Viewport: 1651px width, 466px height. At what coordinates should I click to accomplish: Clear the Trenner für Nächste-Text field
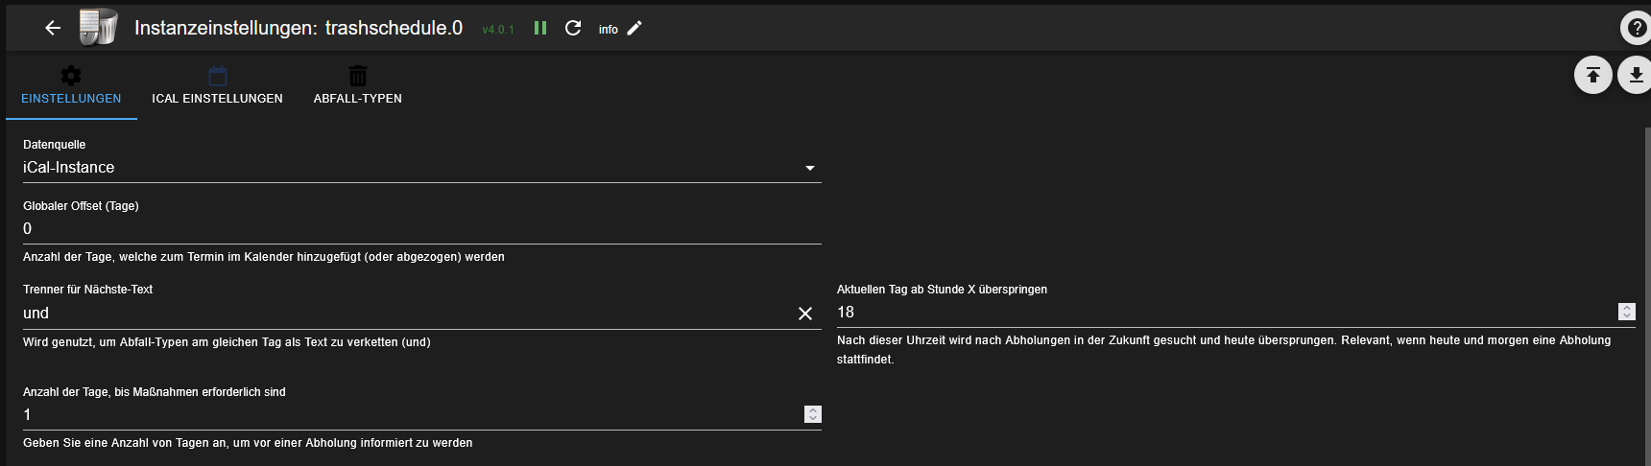click(x=805, y=314)
